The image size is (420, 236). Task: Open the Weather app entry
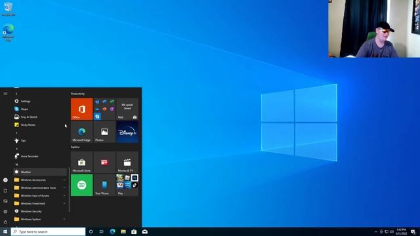pyautogui.click(x=40, y=172)
